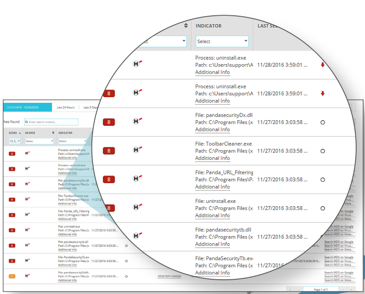Click H source icon for File: uninstall.exe in magnified view
The image size is (365, 294).
(137, 207)
